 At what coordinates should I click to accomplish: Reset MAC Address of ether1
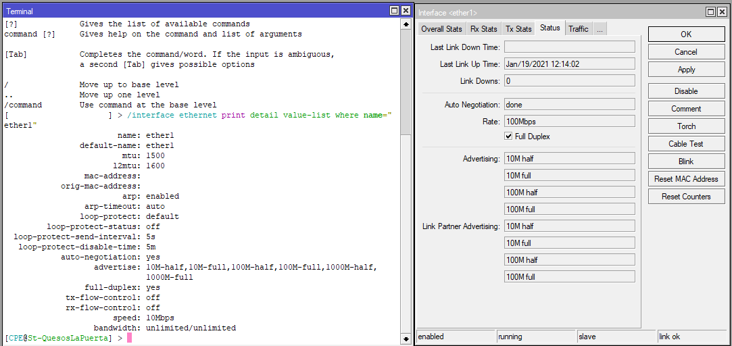click(686, 179)
